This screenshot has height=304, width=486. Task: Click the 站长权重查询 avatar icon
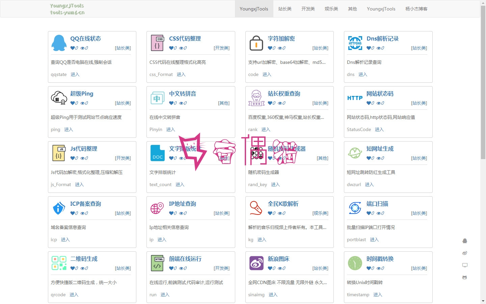pyautogui.click(x=256, y=98)
